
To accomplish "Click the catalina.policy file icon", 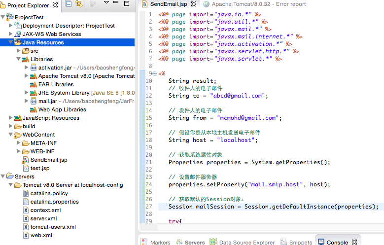I will tap(26, 193).
